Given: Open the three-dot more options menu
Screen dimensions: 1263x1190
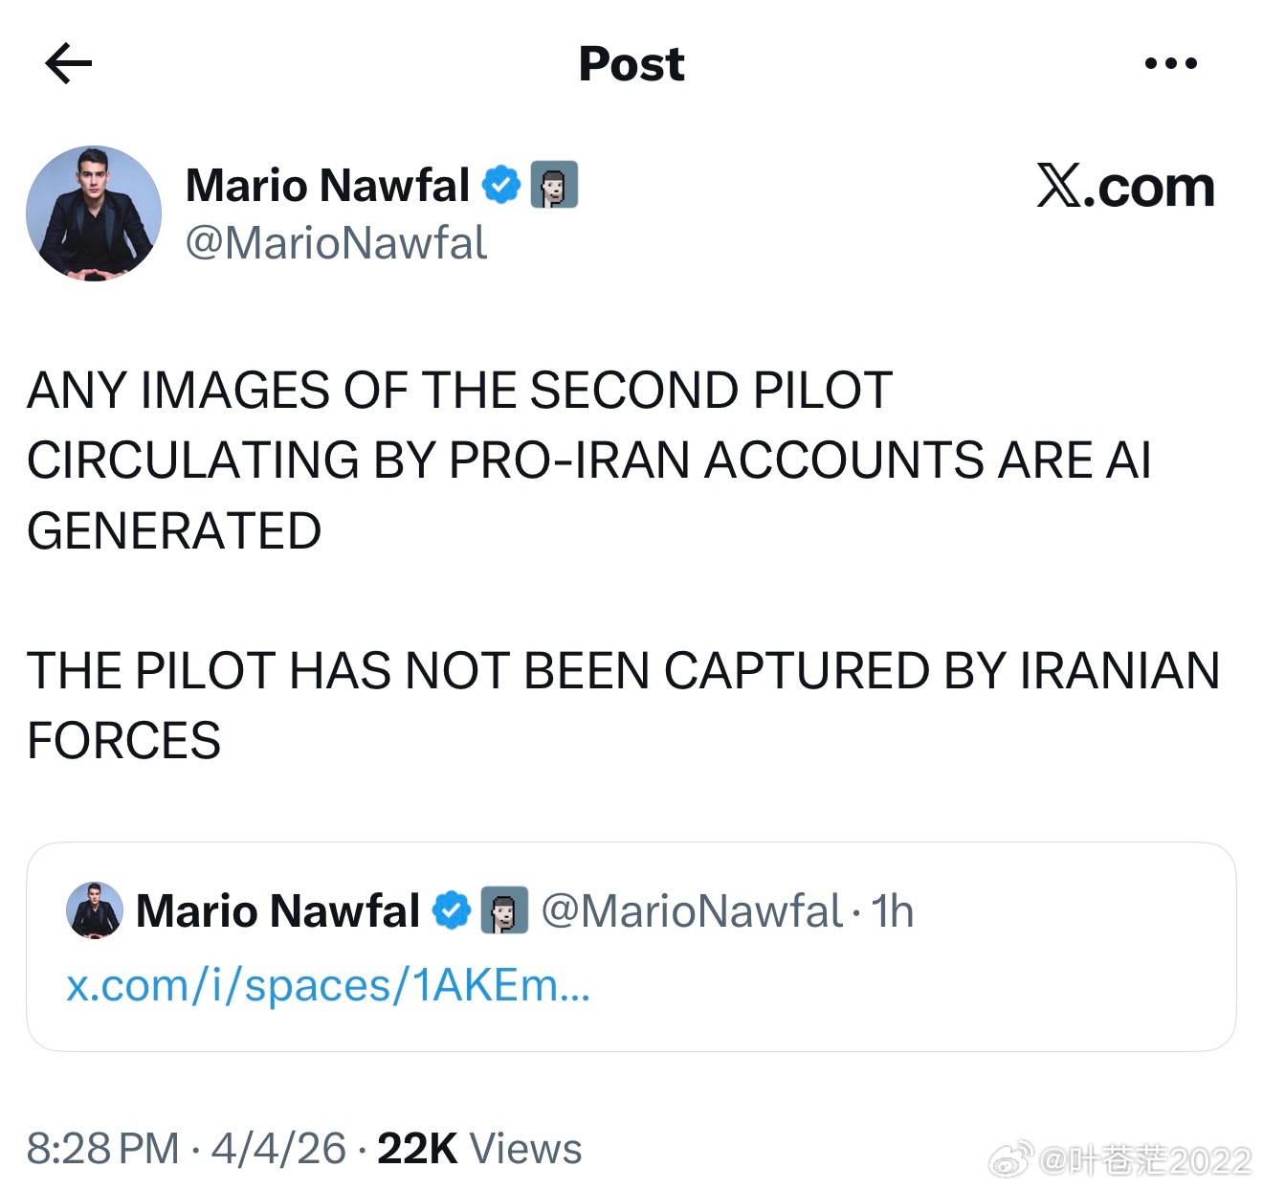Looking at the screenshot, I should (1171, 63).
